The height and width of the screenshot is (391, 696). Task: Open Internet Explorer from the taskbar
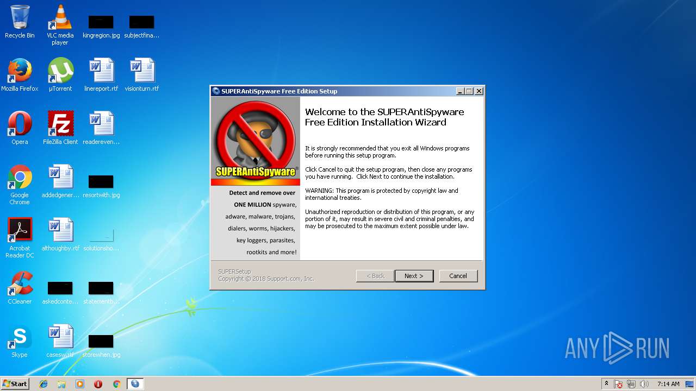[43, 384]
